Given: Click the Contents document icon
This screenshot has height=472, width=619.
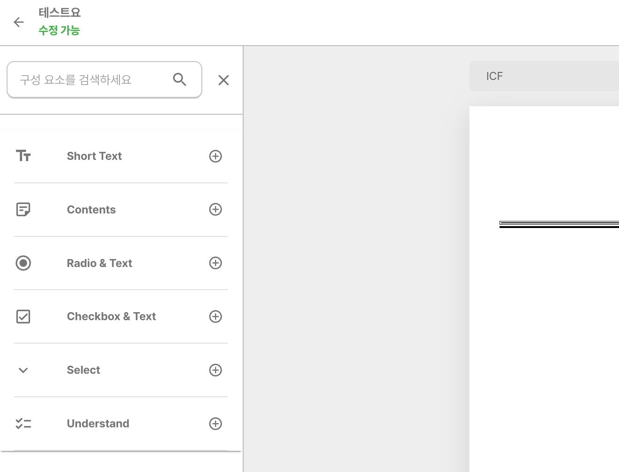Looking at the screenshot, I should point(24,209).
